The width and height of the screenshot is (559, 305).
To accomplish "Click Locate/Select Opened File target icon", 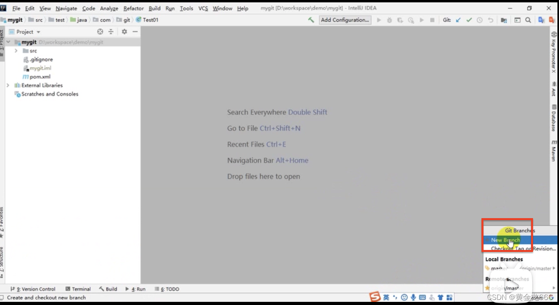I will pos(100,31).
